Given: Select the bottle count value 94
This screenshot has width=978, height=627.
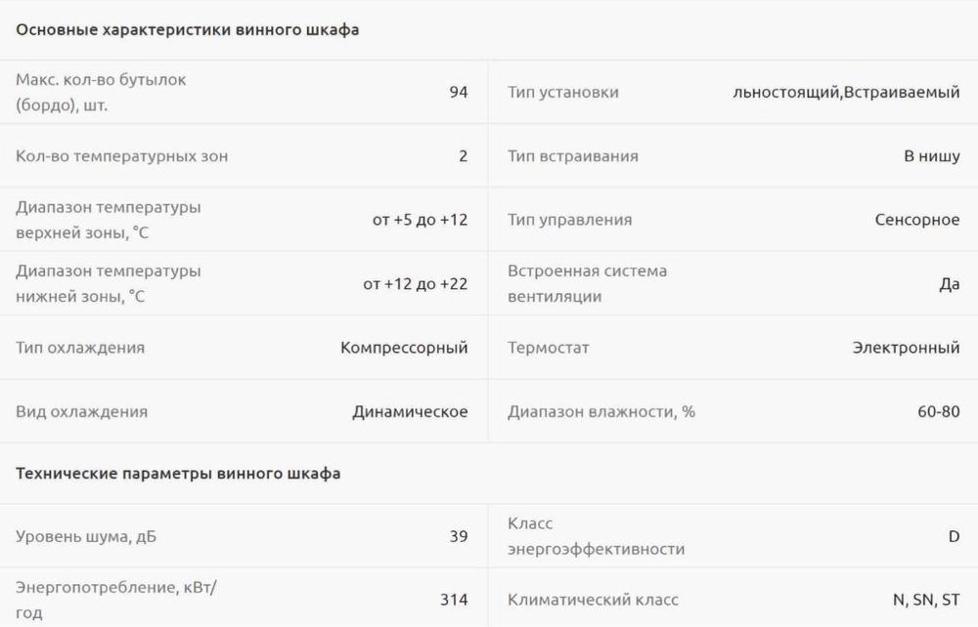Looking at the screenshot, I should pyautogui.click(x=458, y=92).
